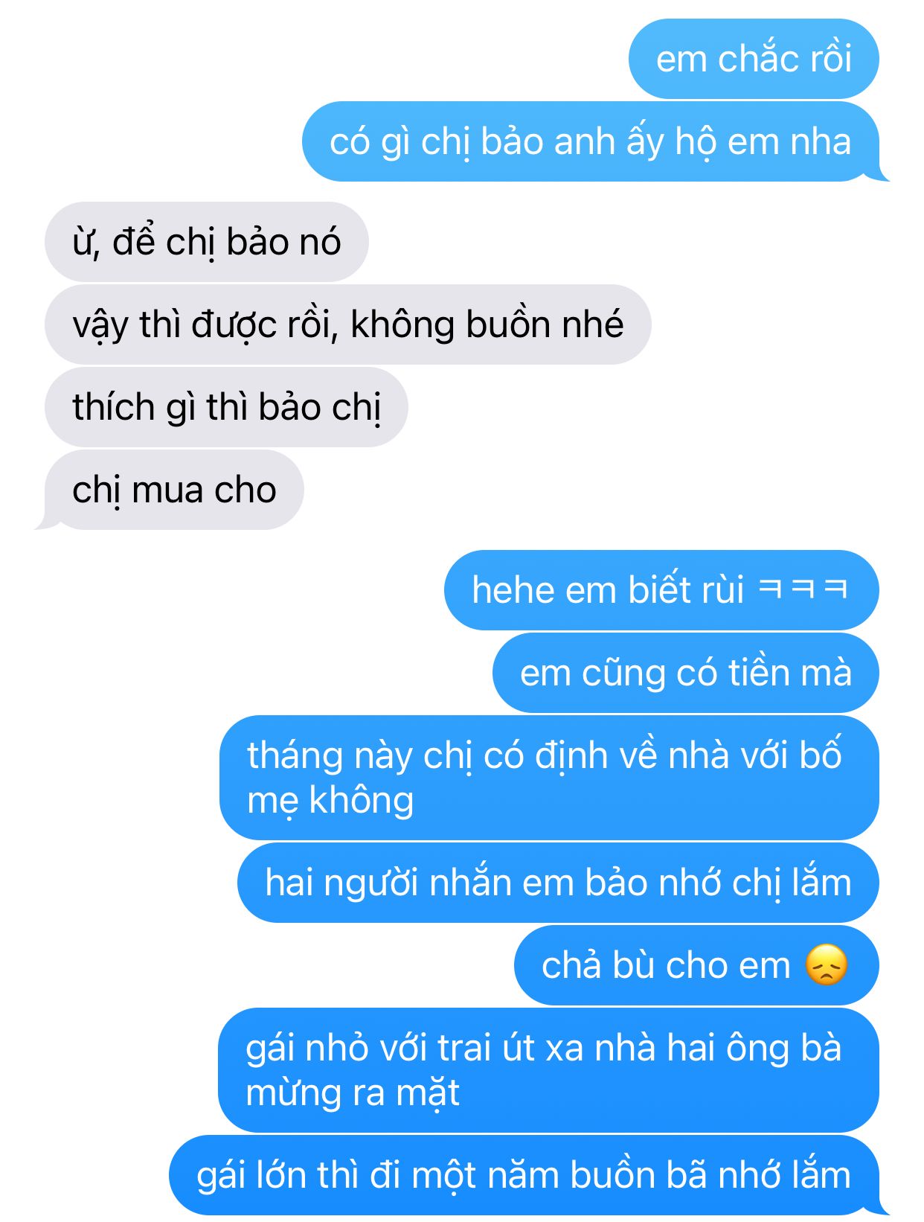Select the gray bubble 'ừ, để chị bảo nó'
The image size is (924, 1222).
click(207, 242)
